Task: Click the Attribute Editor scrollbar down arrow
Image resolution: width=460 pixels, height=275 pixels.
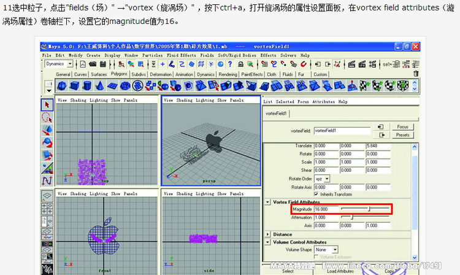Action: [x=415, y=257]
